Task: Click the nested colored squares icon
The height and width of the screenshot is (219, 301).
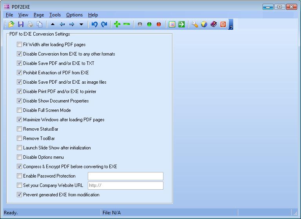Action: (x=172, y=24)
